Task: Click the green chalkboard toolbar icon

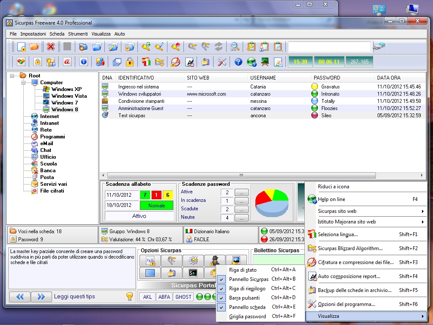Action: [x=265, y=62]
